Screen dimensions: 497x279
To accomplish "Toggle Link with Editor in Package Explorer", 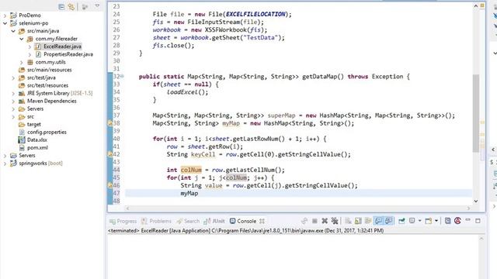I will (x=71, y=7).
